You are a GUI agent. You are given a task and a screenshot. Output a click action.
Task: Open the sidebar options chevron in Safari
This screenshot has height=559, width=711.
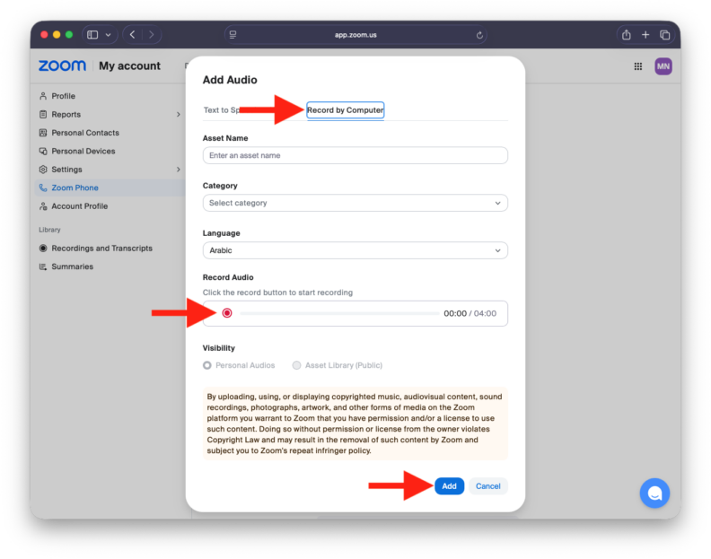point(109,35)
